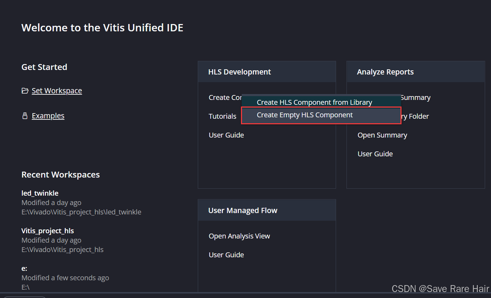The image size is (491, 298).
Task: Click Open Analysis View
Action: [x=239, y=236]
